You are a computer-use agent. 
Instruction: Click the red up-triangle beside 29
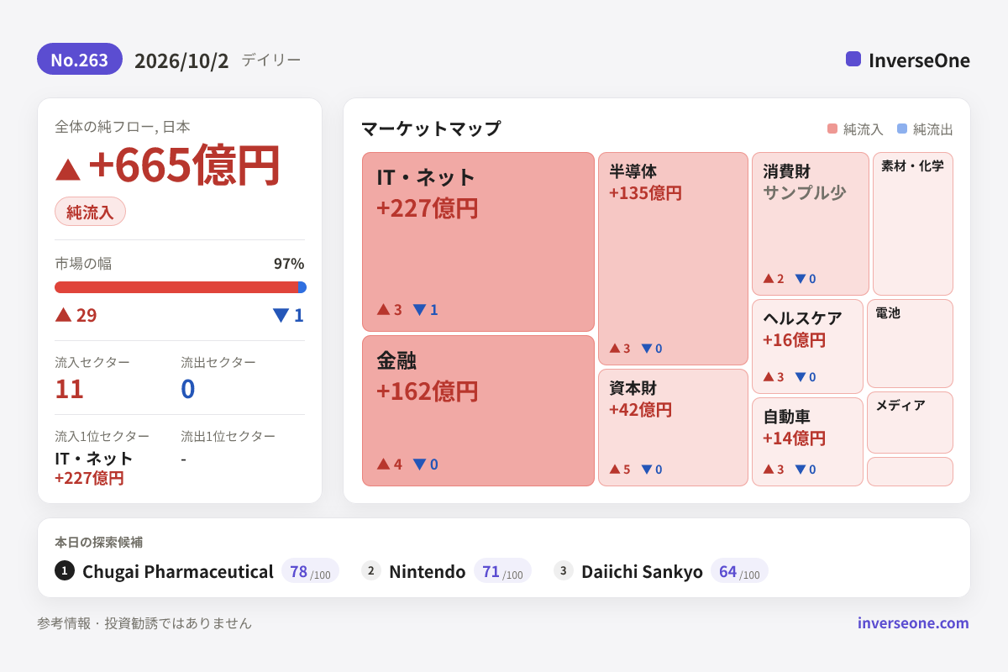point(63,315)
